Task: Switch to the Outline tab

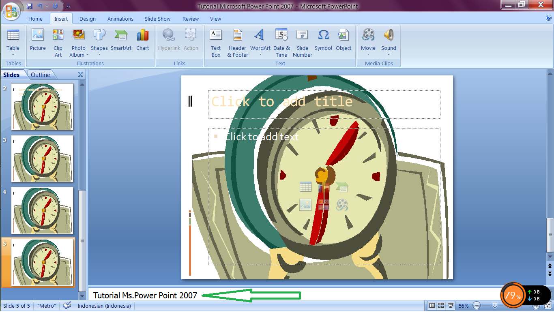Action: point(41,75)
